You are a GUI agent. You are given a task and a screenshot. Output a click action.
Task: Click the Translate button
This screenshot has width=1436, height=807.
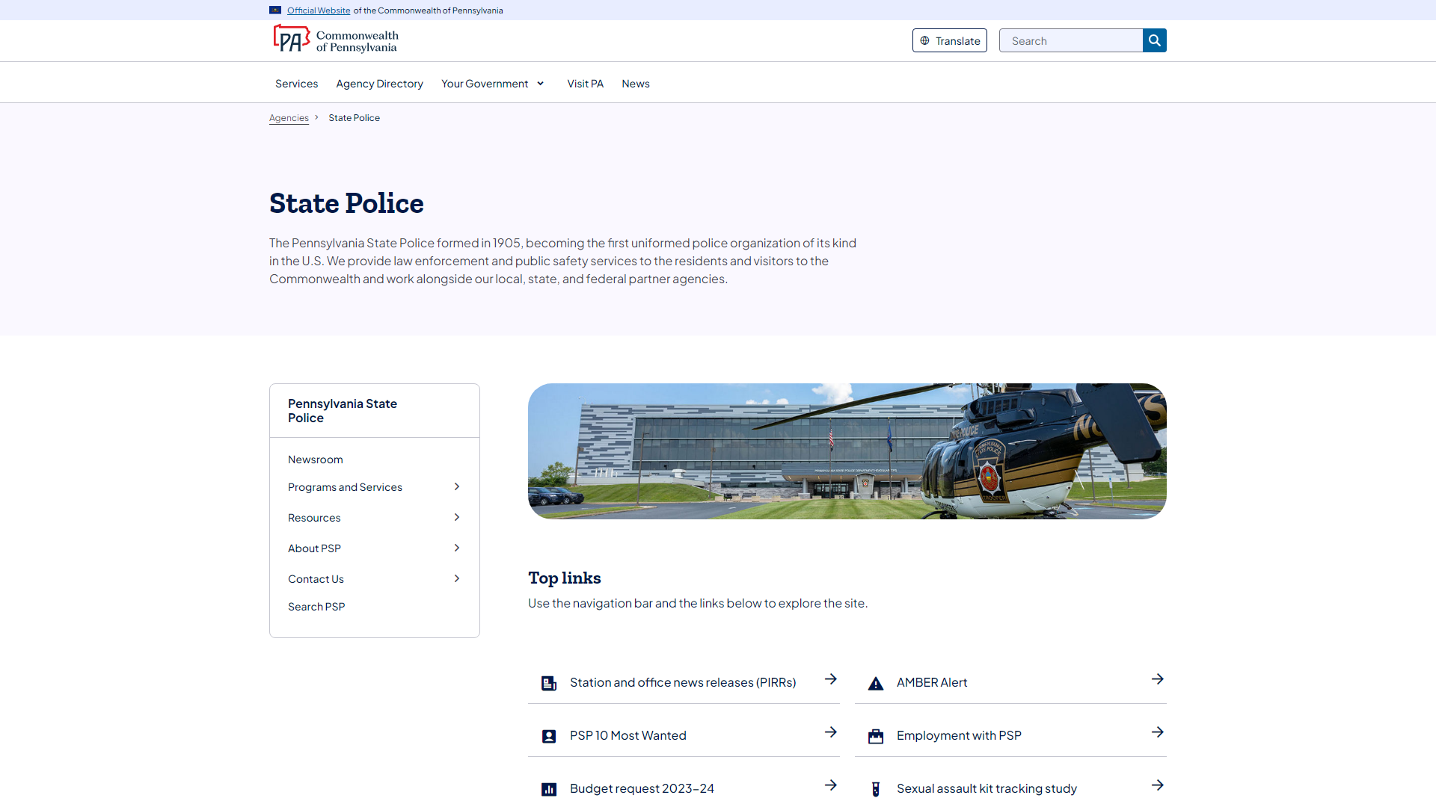point(950,40)
